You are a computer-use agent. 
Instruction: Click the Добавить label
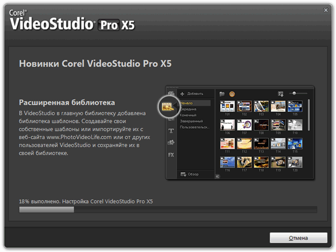[x=195, y=94]
